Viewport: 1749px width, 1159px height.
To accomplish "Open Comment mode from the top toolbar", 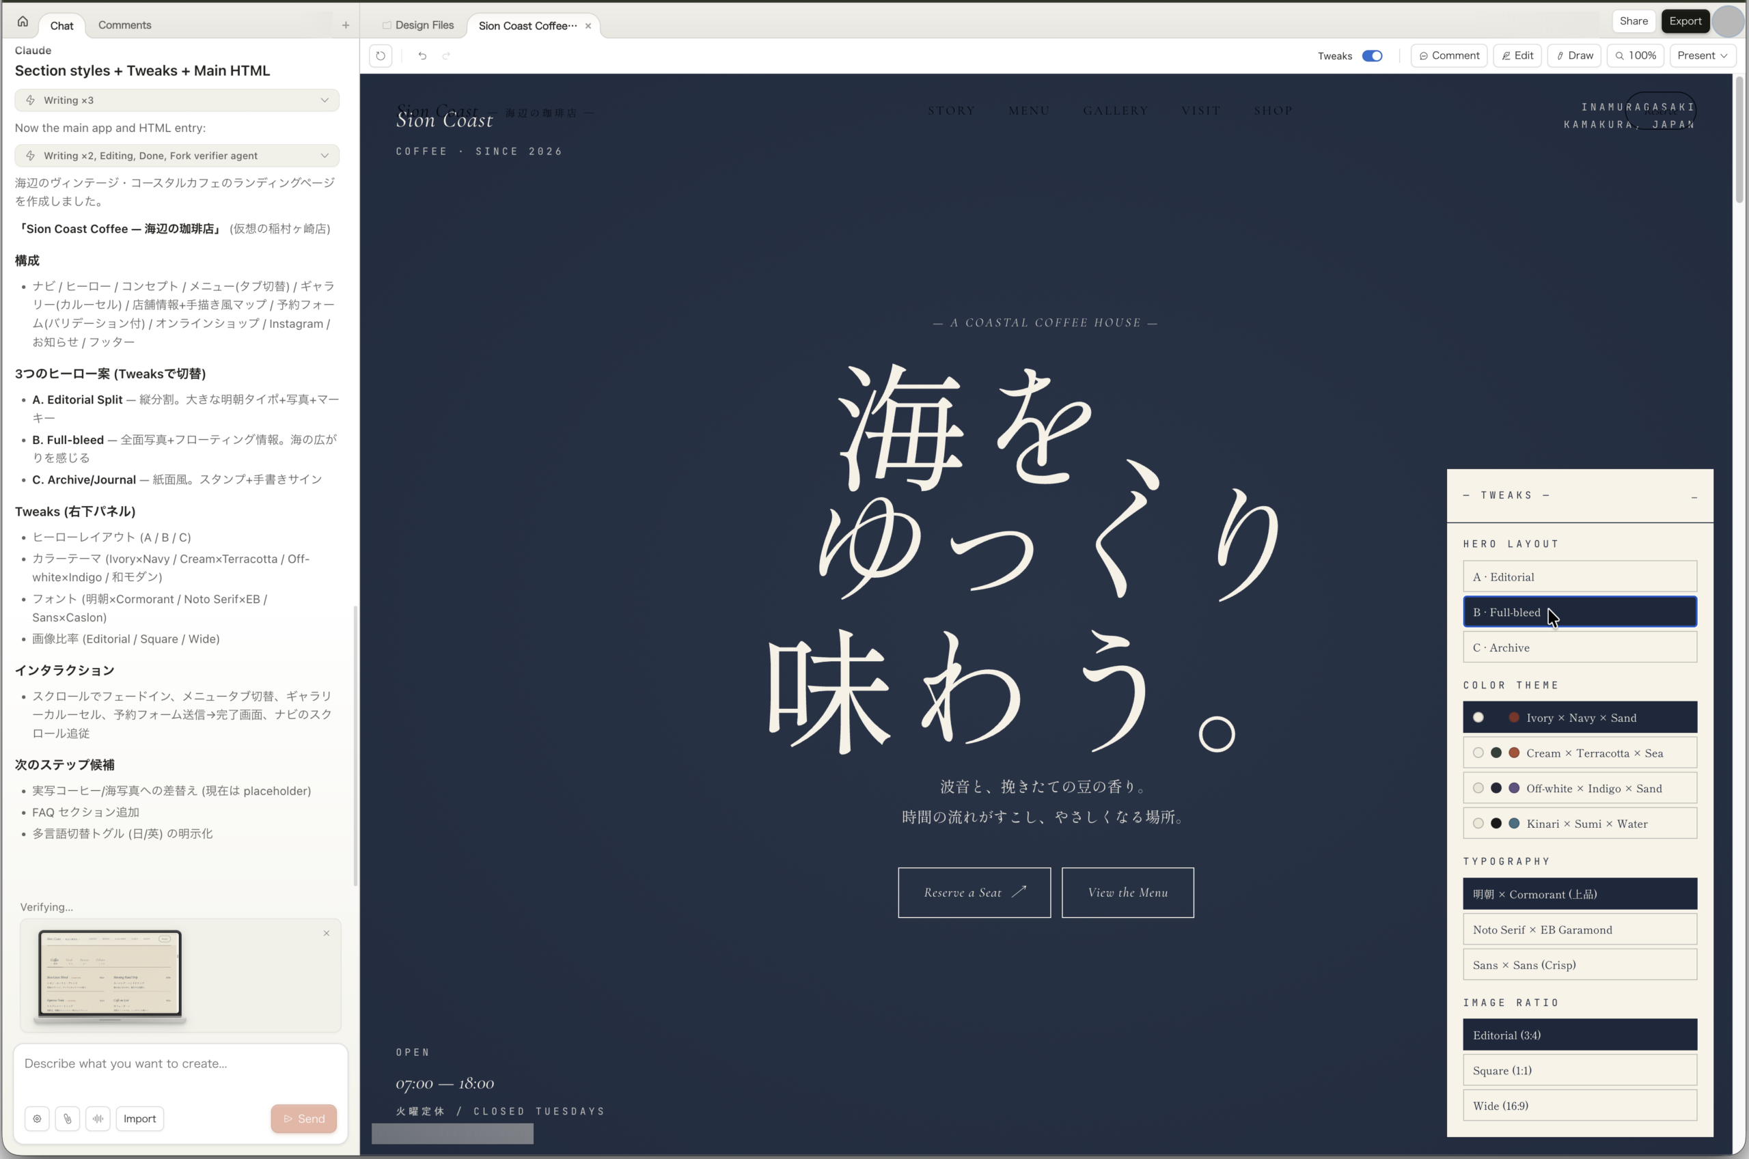I will click(x=1448, y=55).
